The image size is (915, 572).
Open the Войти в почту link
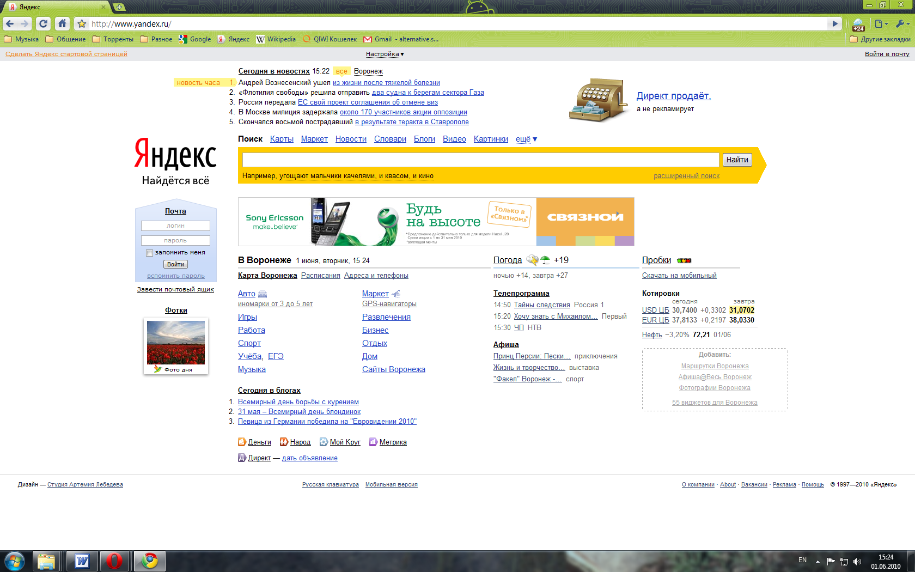[887, 54]
